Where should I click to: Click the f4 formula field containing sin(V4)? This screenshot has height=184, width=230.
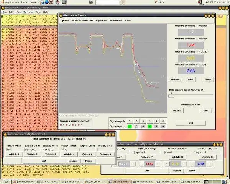(x=207, y=153)
